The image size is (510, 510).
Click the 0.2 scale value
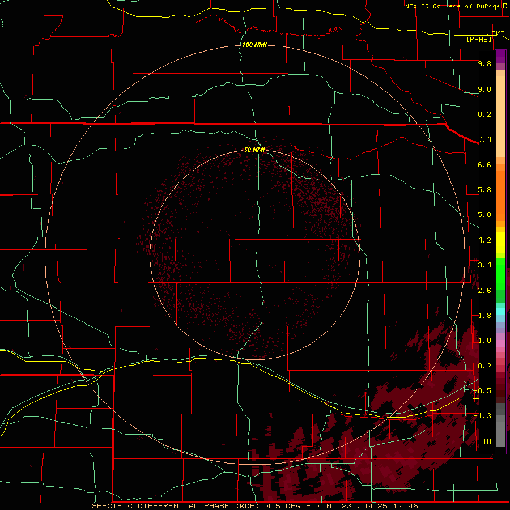484,366
